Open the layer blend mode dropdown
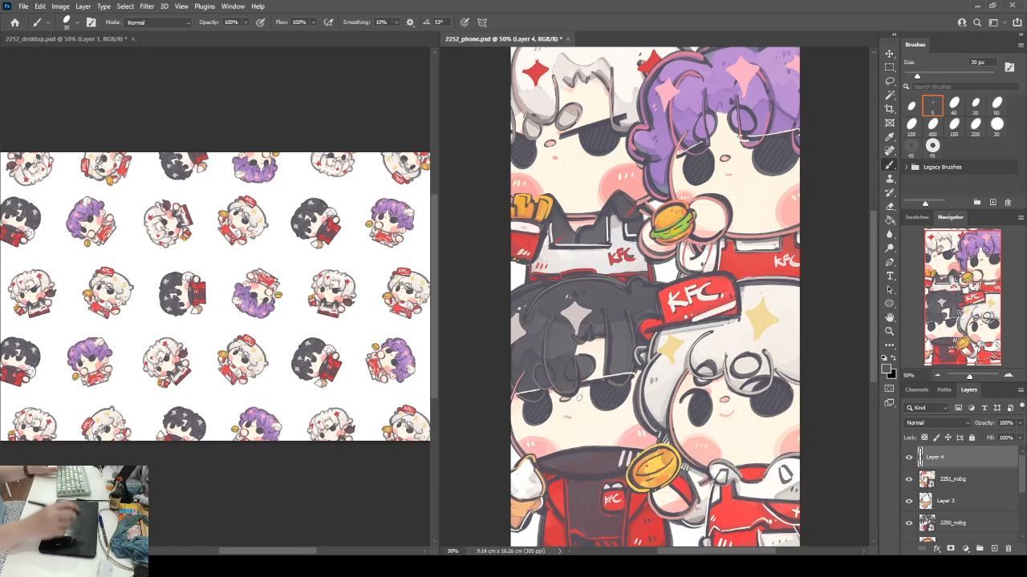 pos(936,422)
